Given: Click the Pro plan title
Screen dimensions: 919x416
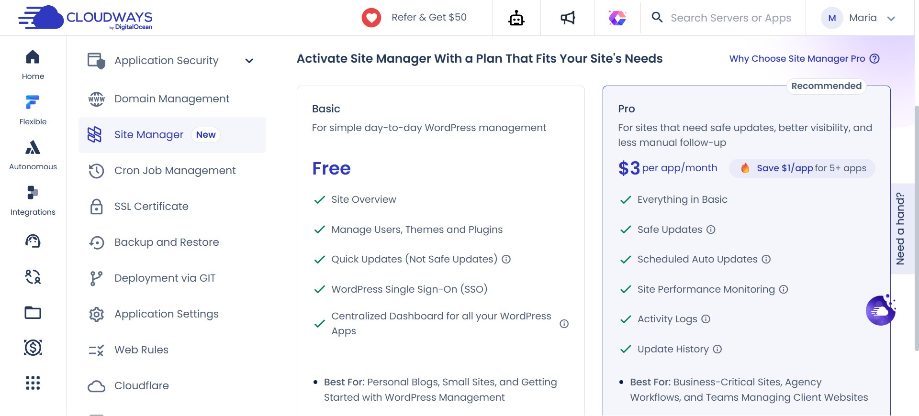Looking at the screenshot, I should click(626, 109).
